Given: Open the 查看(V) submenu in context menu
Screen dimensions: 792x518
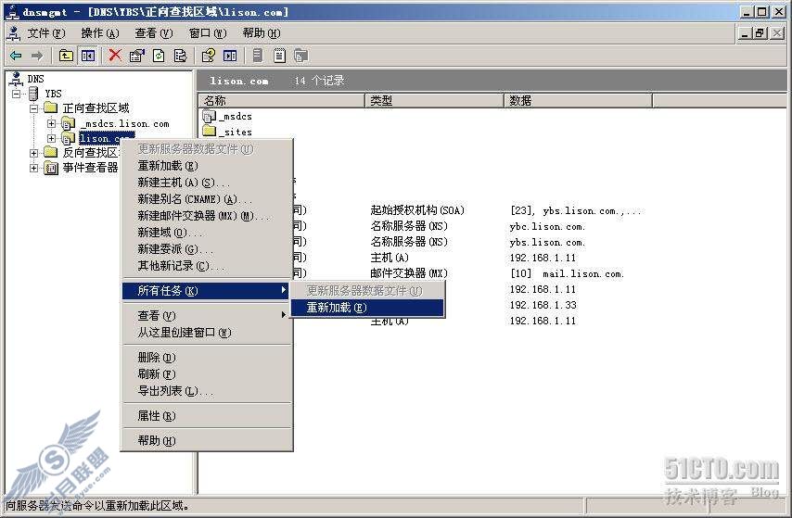Looking at the screenshot, I should (x=206, y=316).
